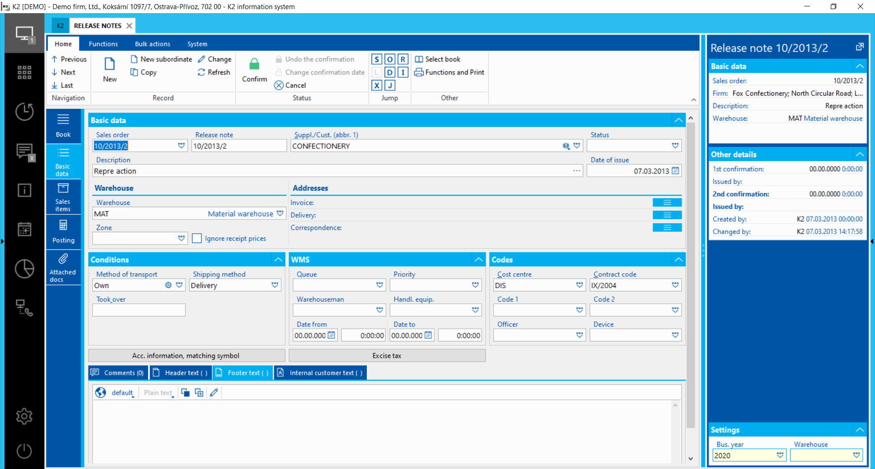The height and width of the screenshot is (469, 875).
Task: Open Sales items section
Action: click(x=63, y=197)
